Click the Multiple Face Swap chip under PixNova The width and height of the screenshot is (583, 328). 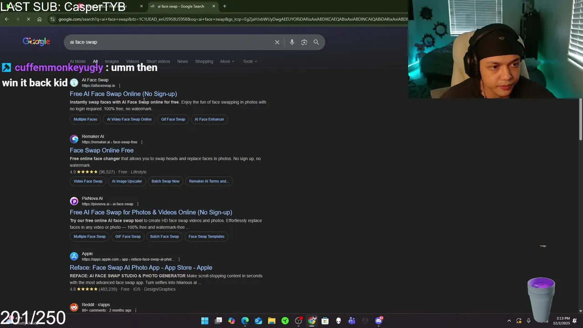(90, 236)
